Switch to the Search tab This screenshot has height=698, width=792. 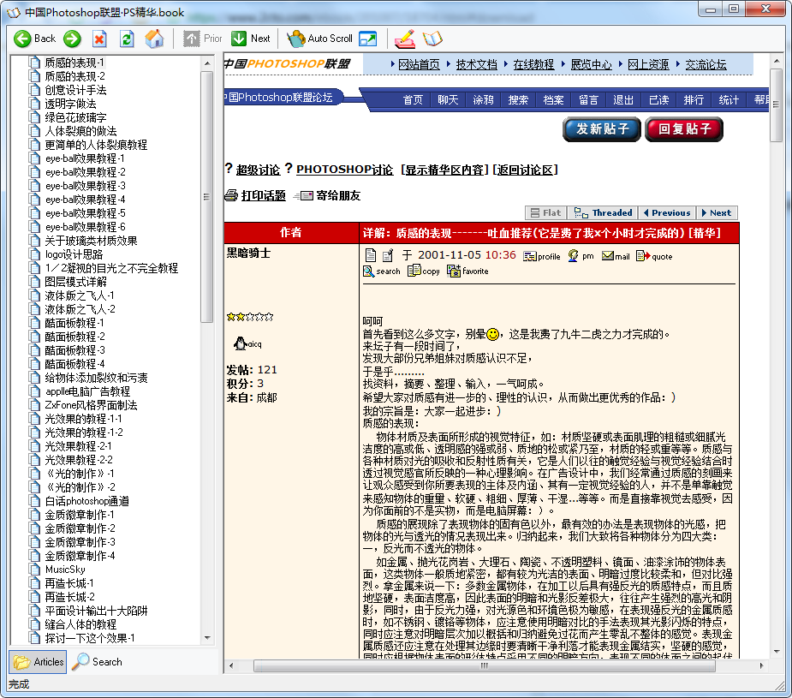(x=97, y=661)
